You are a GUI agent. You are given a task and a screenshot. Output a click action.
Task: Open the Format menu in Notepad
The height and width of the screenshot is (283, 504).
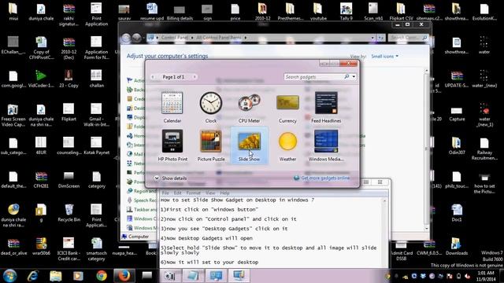pyautogui.click(x=194, y=193)
